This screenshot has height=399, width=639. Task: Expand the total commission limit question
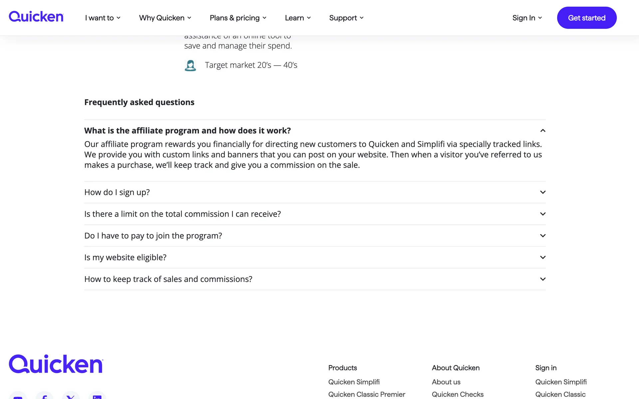[542, 214]
